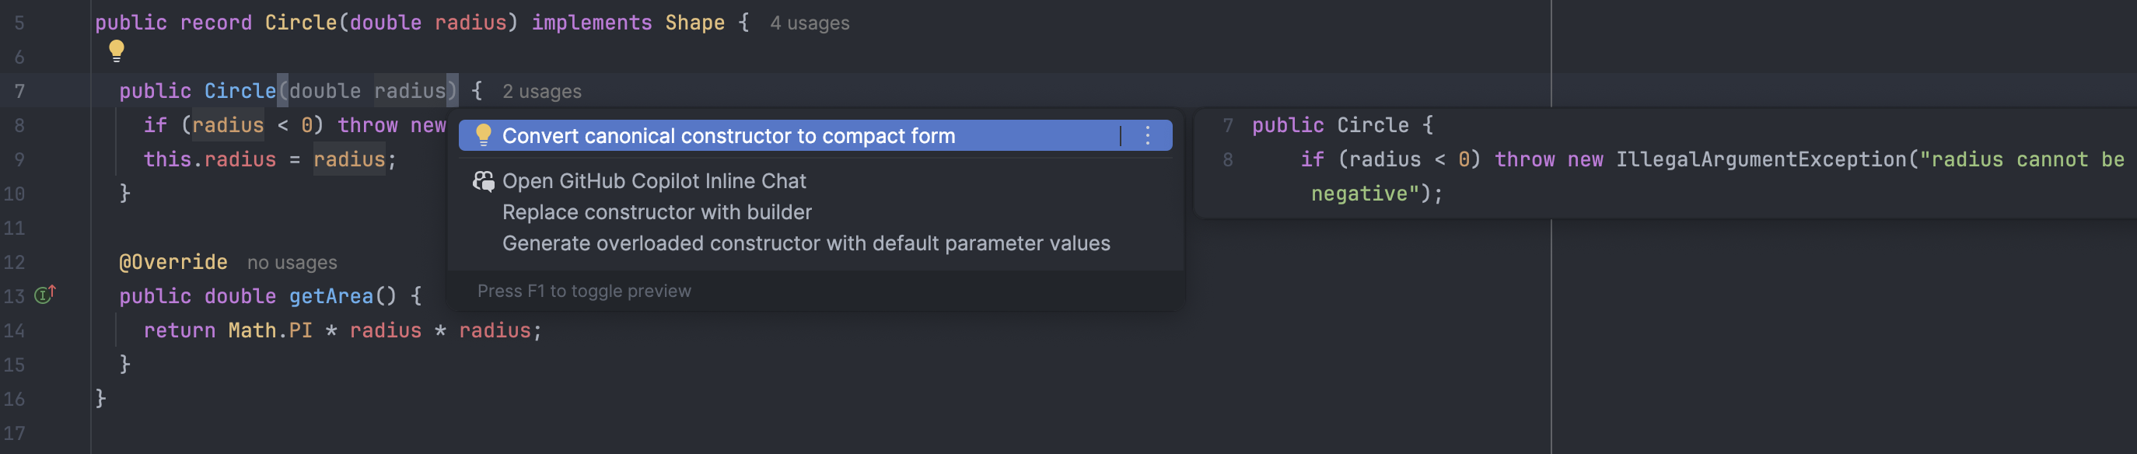Open the three-dot submenu for the selected intention
The image size is (2137, 454).
(x=1147, y=135)
